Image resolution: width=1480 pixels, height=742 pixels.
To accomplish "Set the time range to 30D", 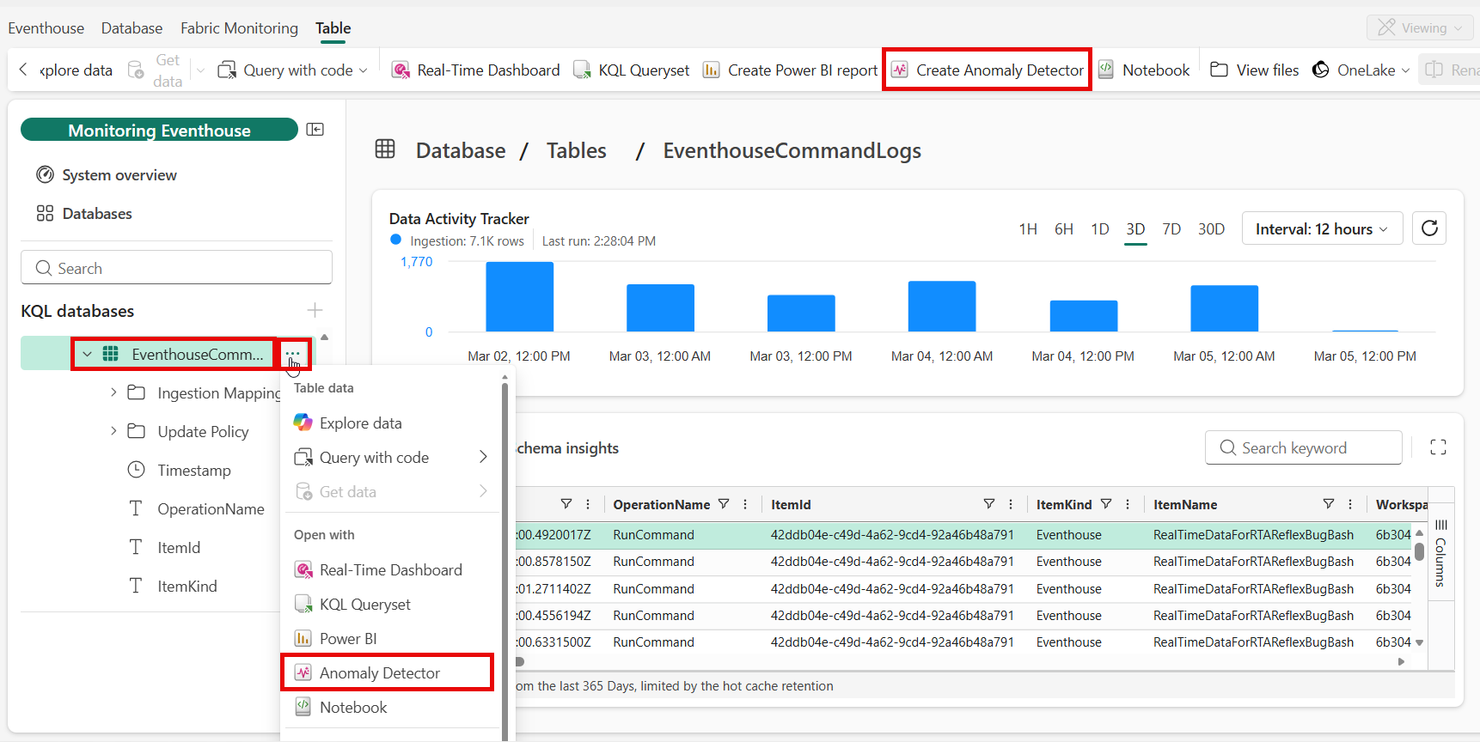I will (1211, 229).
